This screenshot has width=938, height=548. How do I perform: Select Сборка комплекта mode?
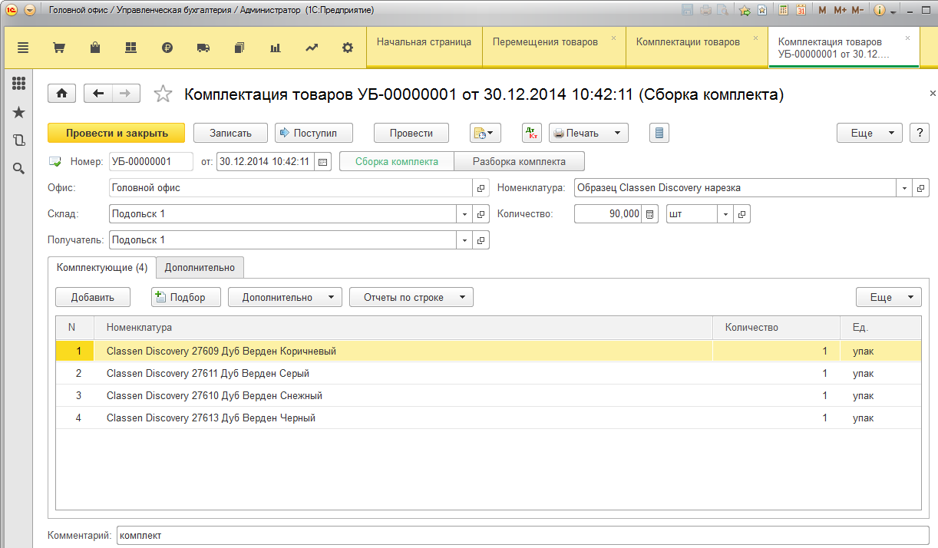point(397,162)
